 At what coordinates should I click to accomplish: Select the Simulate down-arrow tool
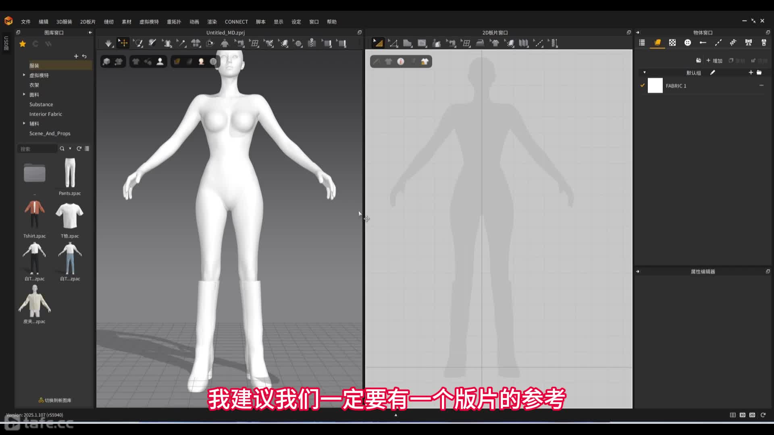[108, 43]
